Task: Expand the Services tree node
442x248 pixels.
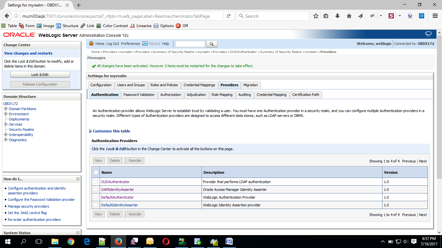Action: tap(6, 124)
